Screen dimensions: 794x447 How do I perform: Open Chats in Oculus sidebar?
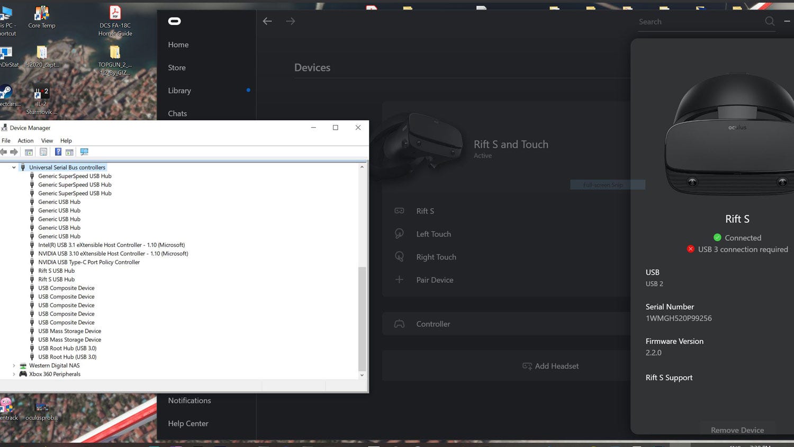(x=177, y=113)
